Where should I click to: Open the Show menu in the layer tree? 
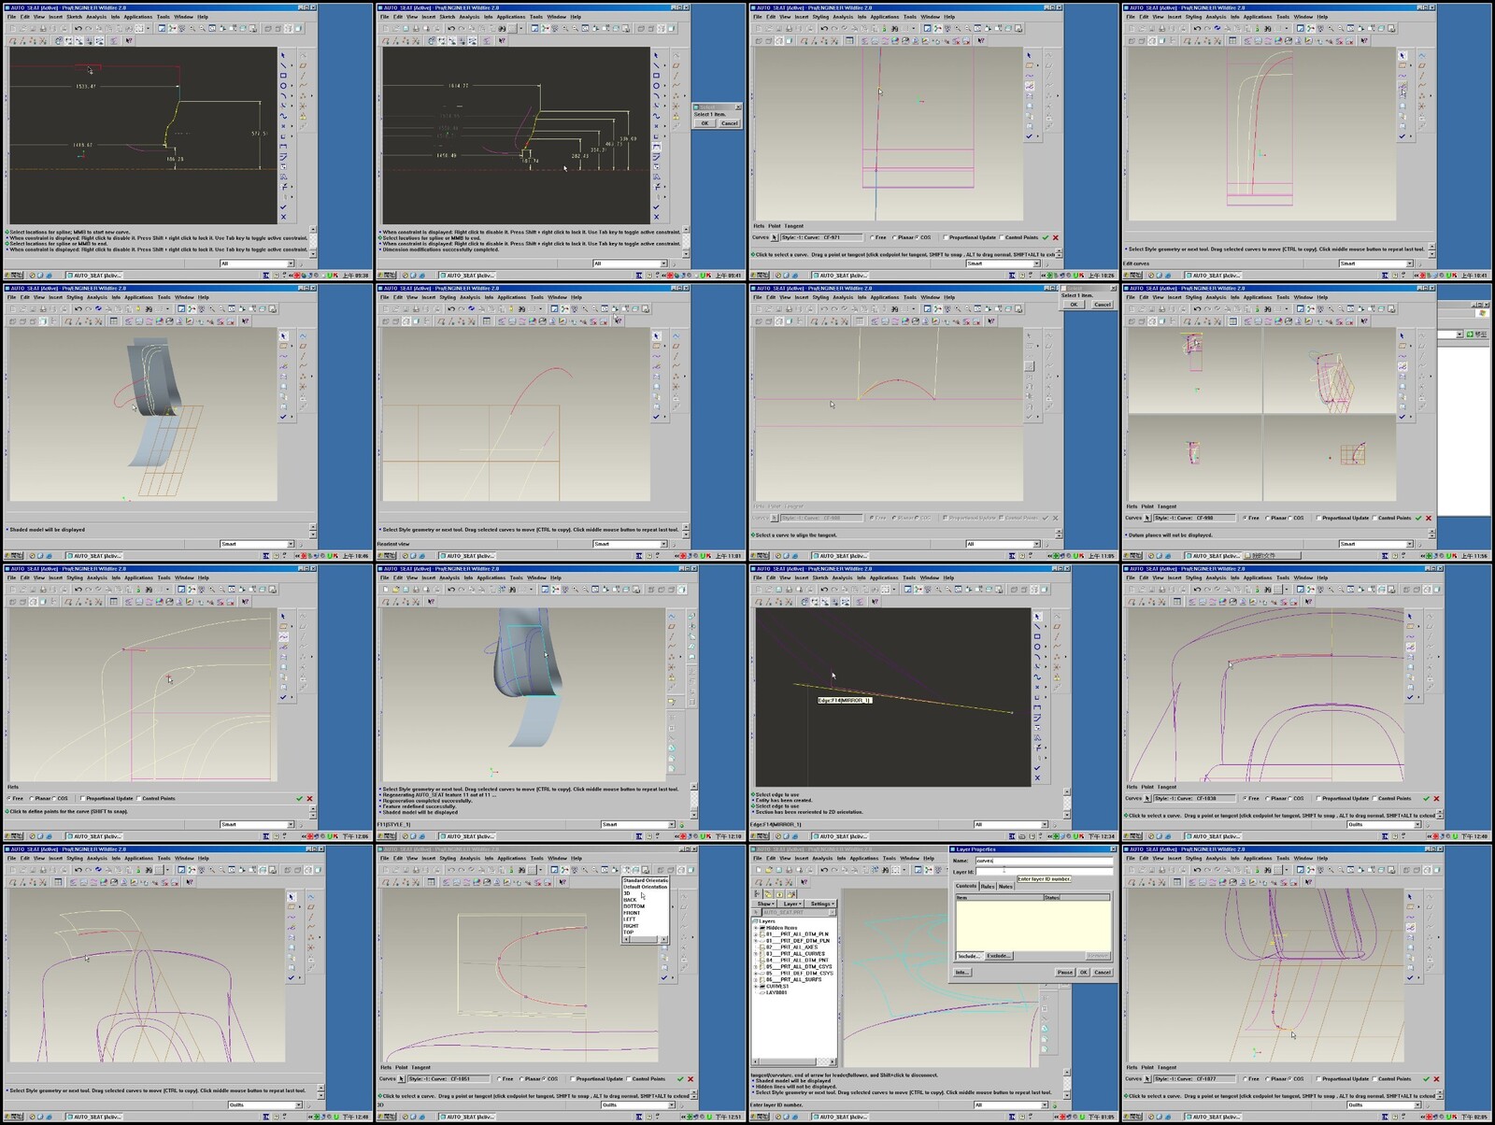[x=764, y=903]
